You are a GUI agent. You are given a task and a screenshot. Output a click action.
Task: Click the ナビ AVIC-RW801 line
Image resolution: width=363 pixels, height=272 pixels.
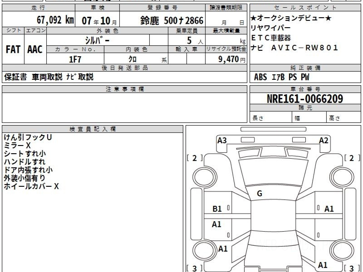coord(294,47)
